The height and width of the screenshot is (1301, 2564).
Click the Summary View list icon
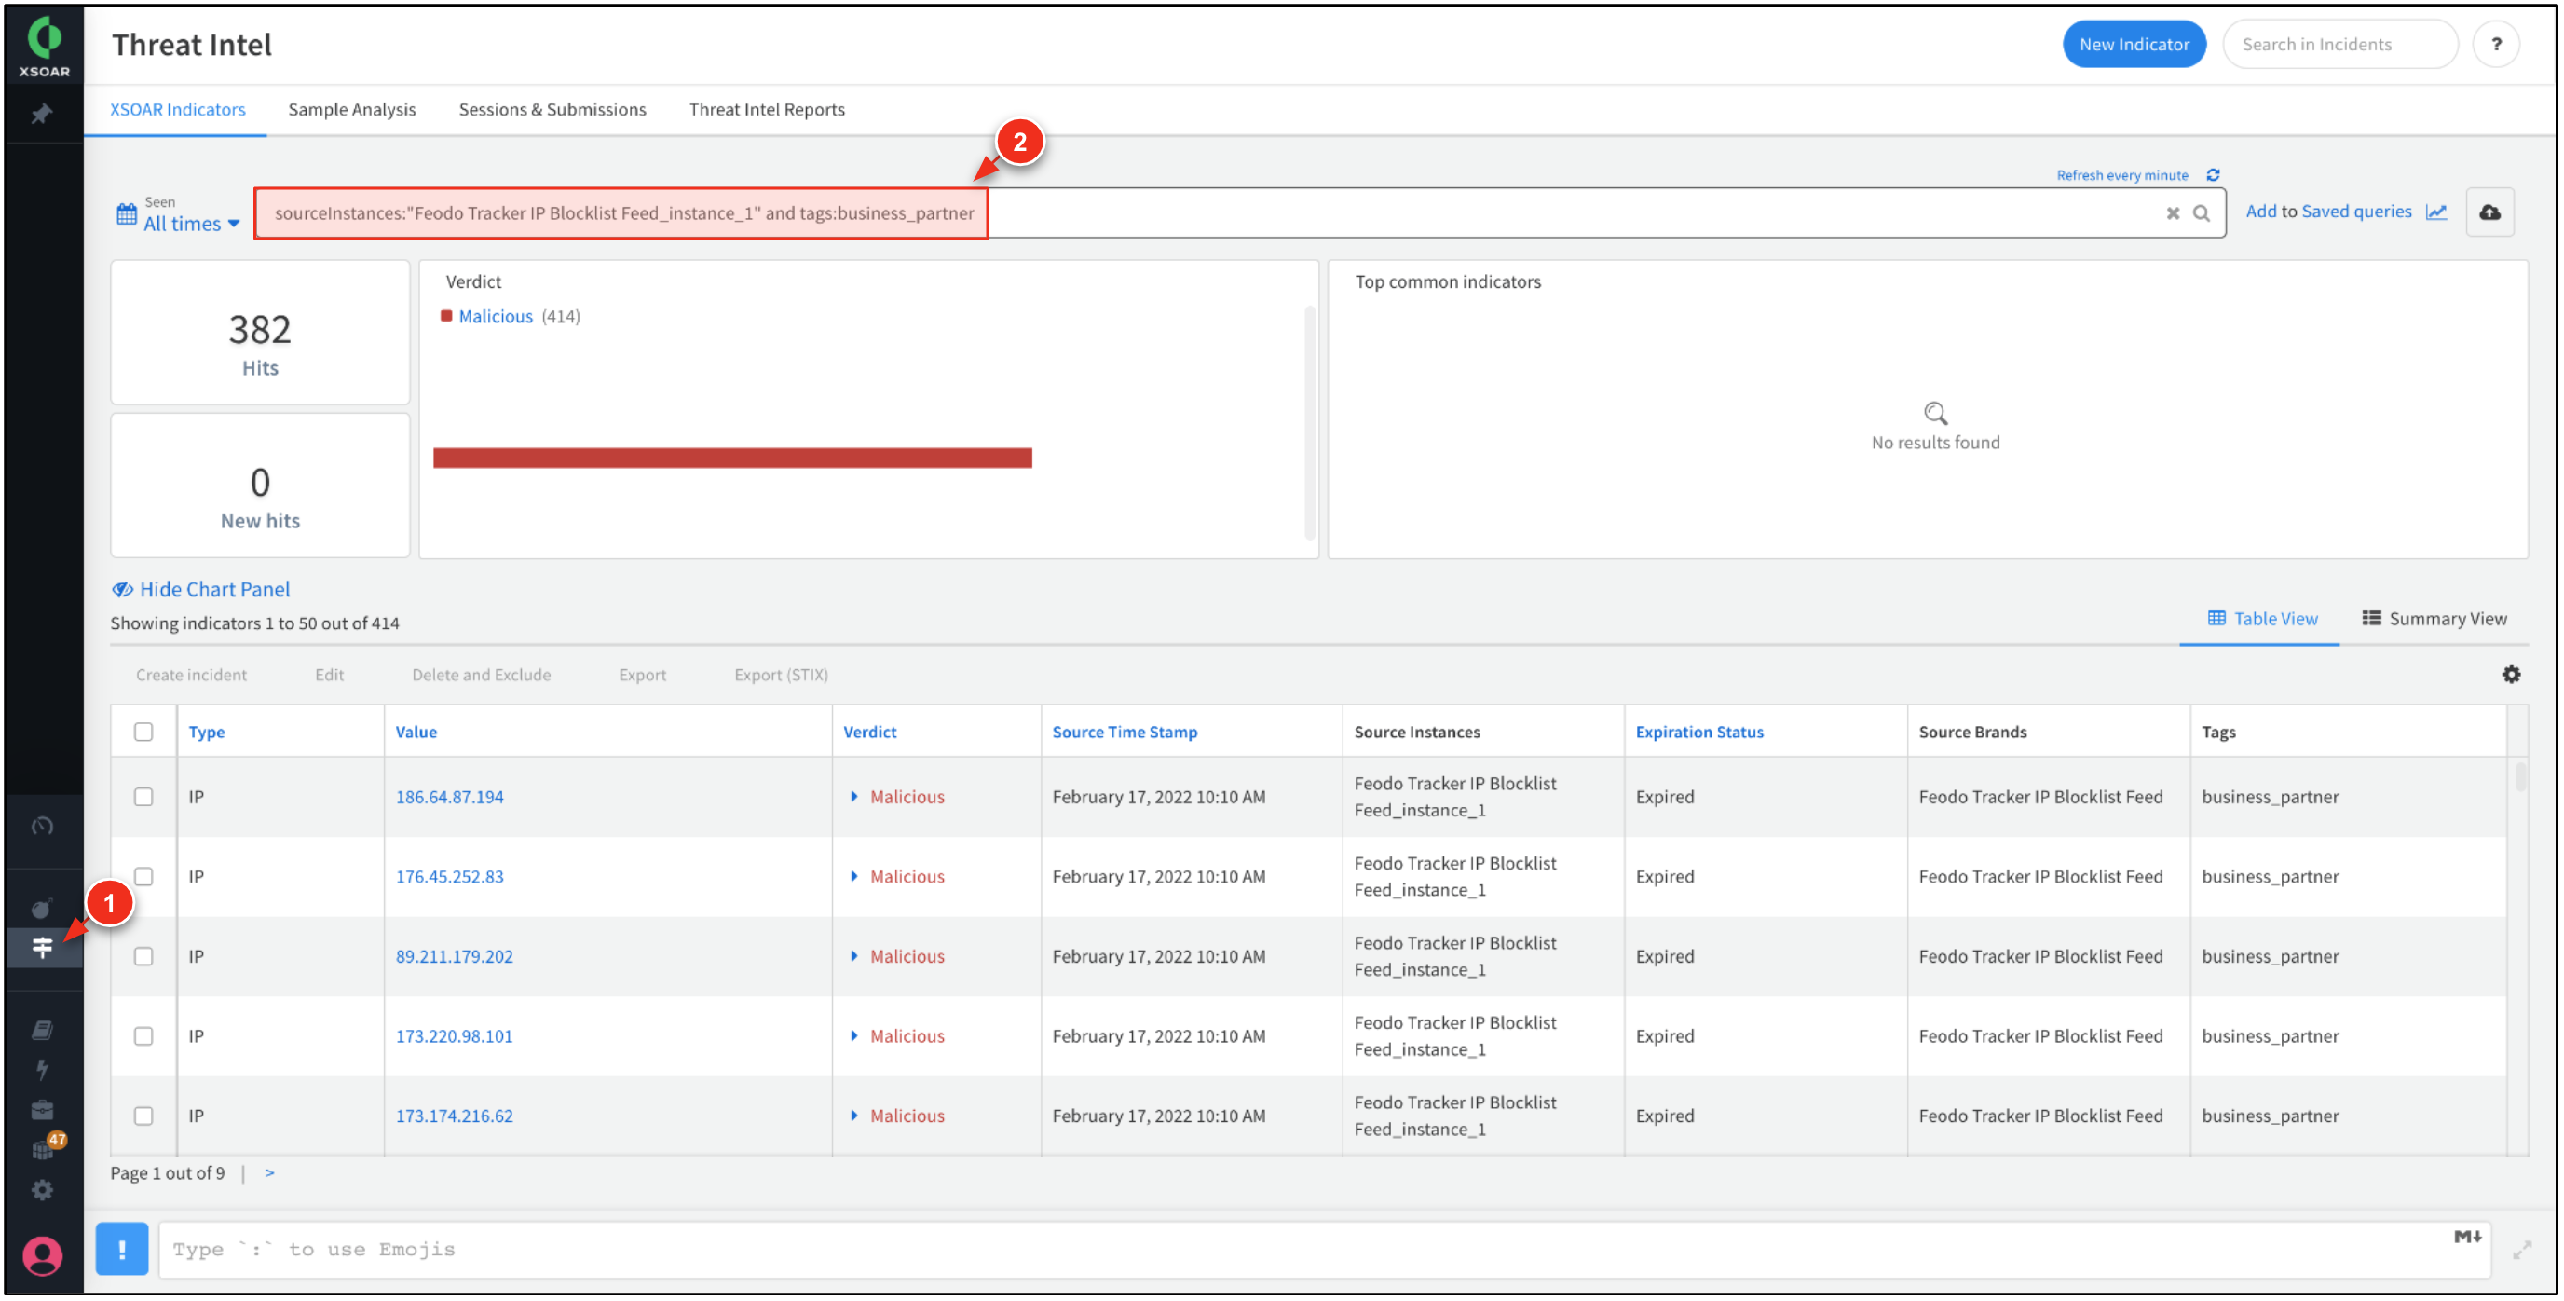coord(2372,619)
